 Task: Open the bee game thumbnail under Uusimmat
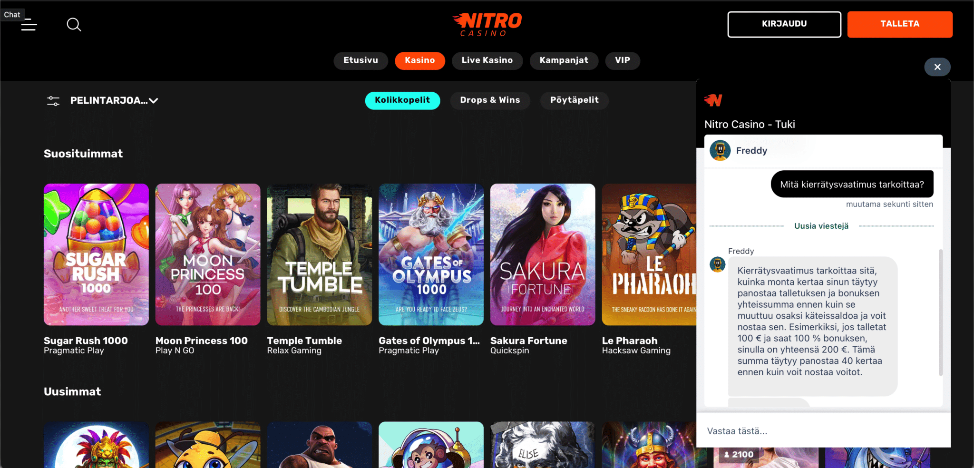click(208, 445)
